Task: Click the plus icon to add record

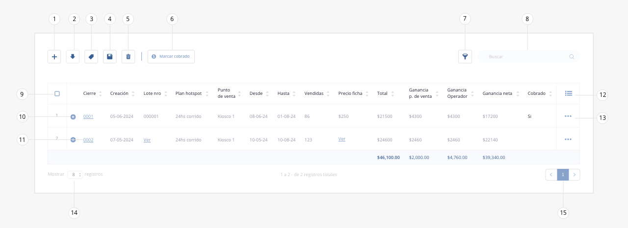Action: coord(54,57)
